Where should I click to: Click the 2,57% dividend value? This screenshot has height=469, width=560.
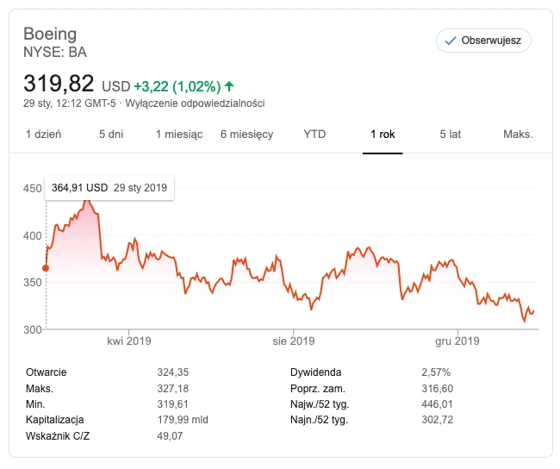coord(436,372)
